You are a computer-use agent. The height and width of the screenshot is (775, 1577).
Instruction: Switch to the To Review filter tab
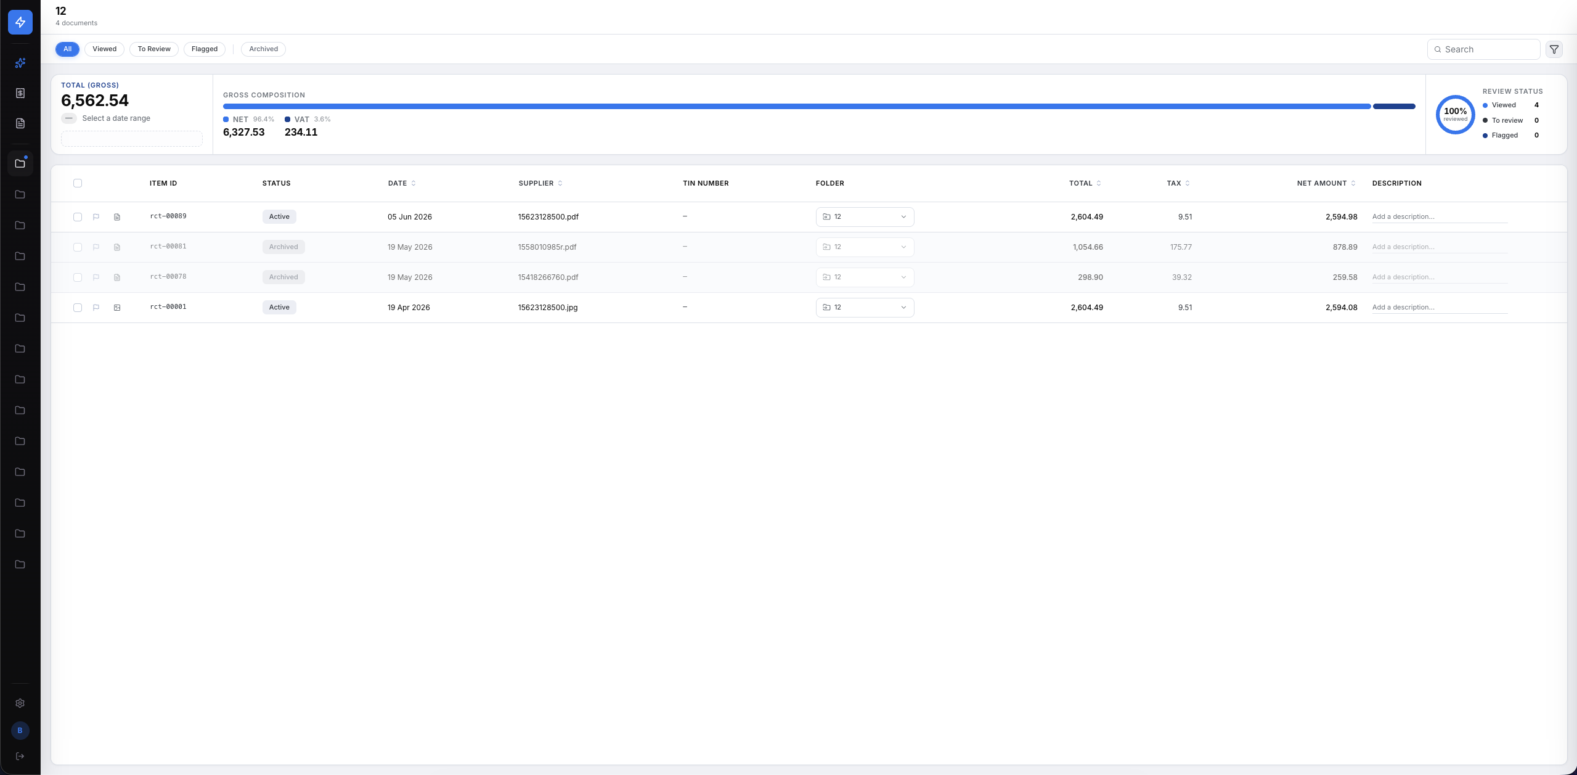154,49
